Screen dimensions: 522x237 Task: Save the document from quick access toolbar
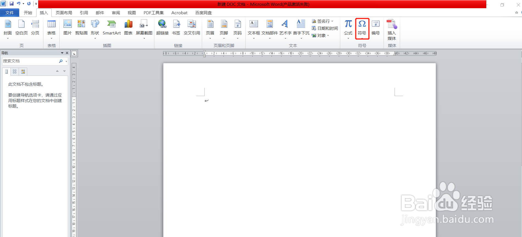click(12, 4)
